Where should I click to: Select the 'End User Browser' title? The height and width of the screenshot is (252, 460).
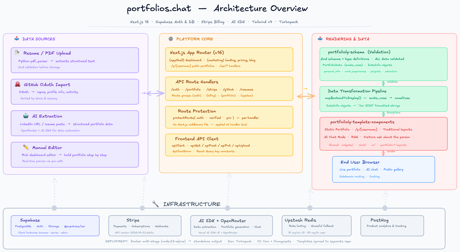point(360,162)
